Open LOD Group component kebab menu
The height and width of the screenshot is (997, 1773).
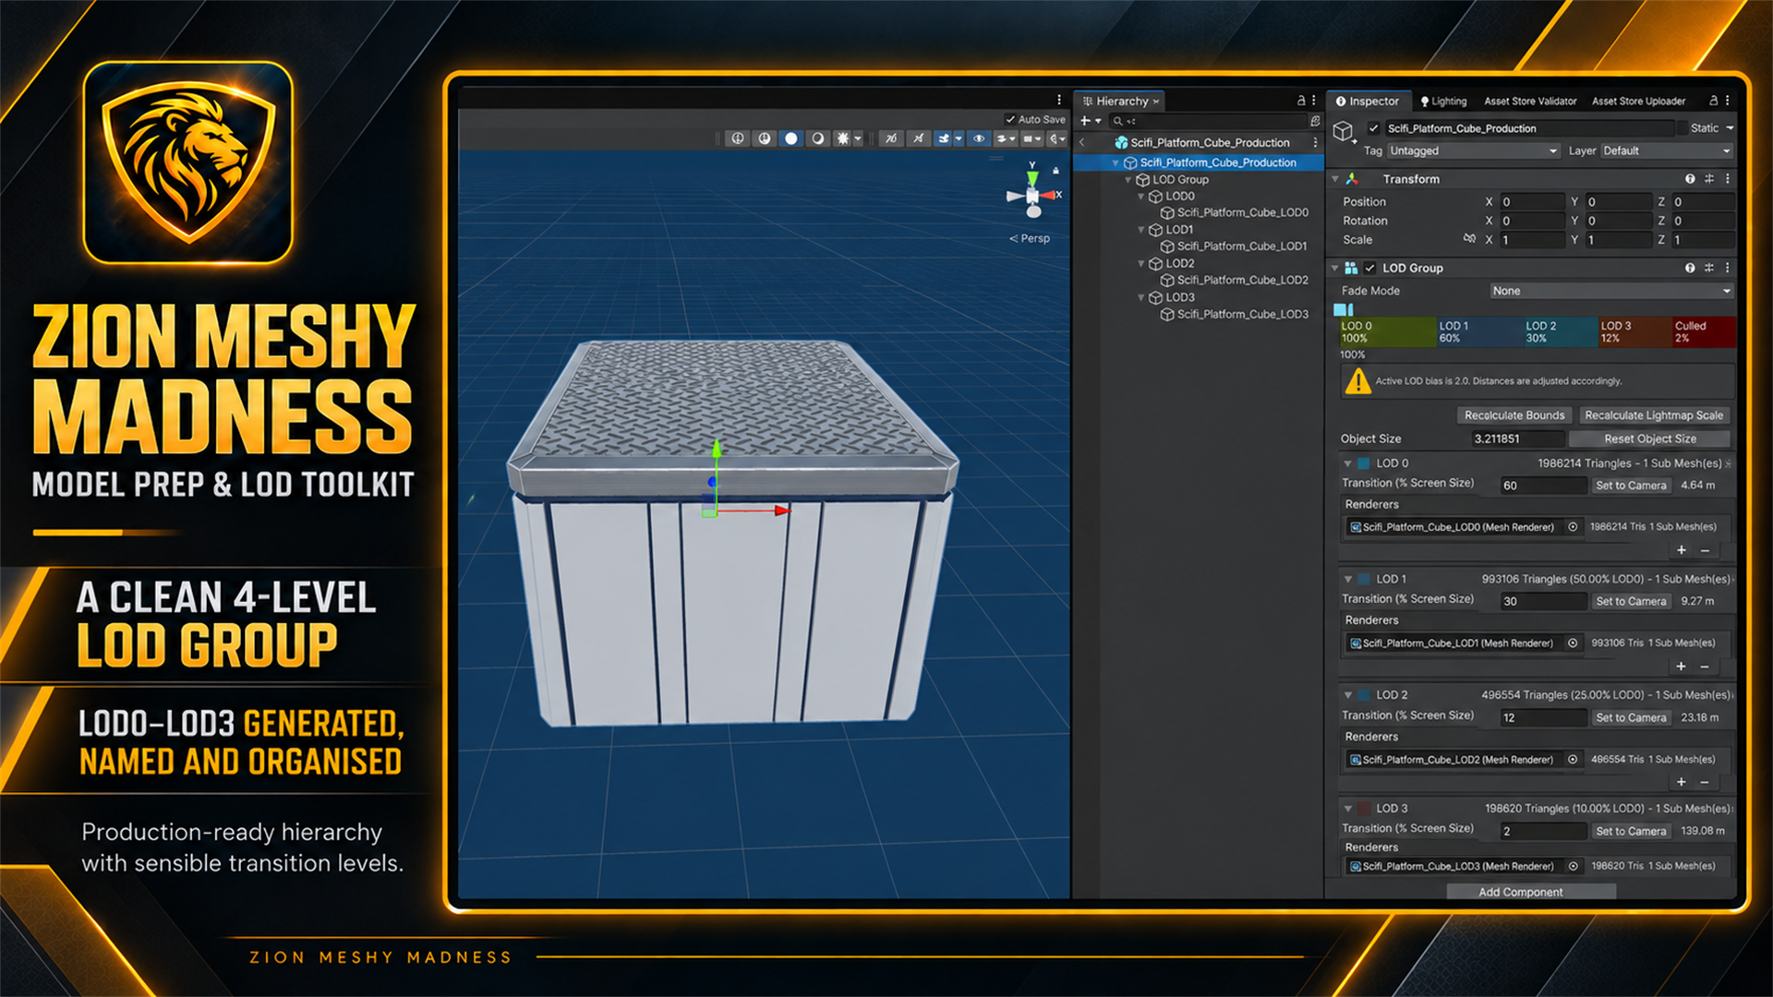click(1727, 268)
